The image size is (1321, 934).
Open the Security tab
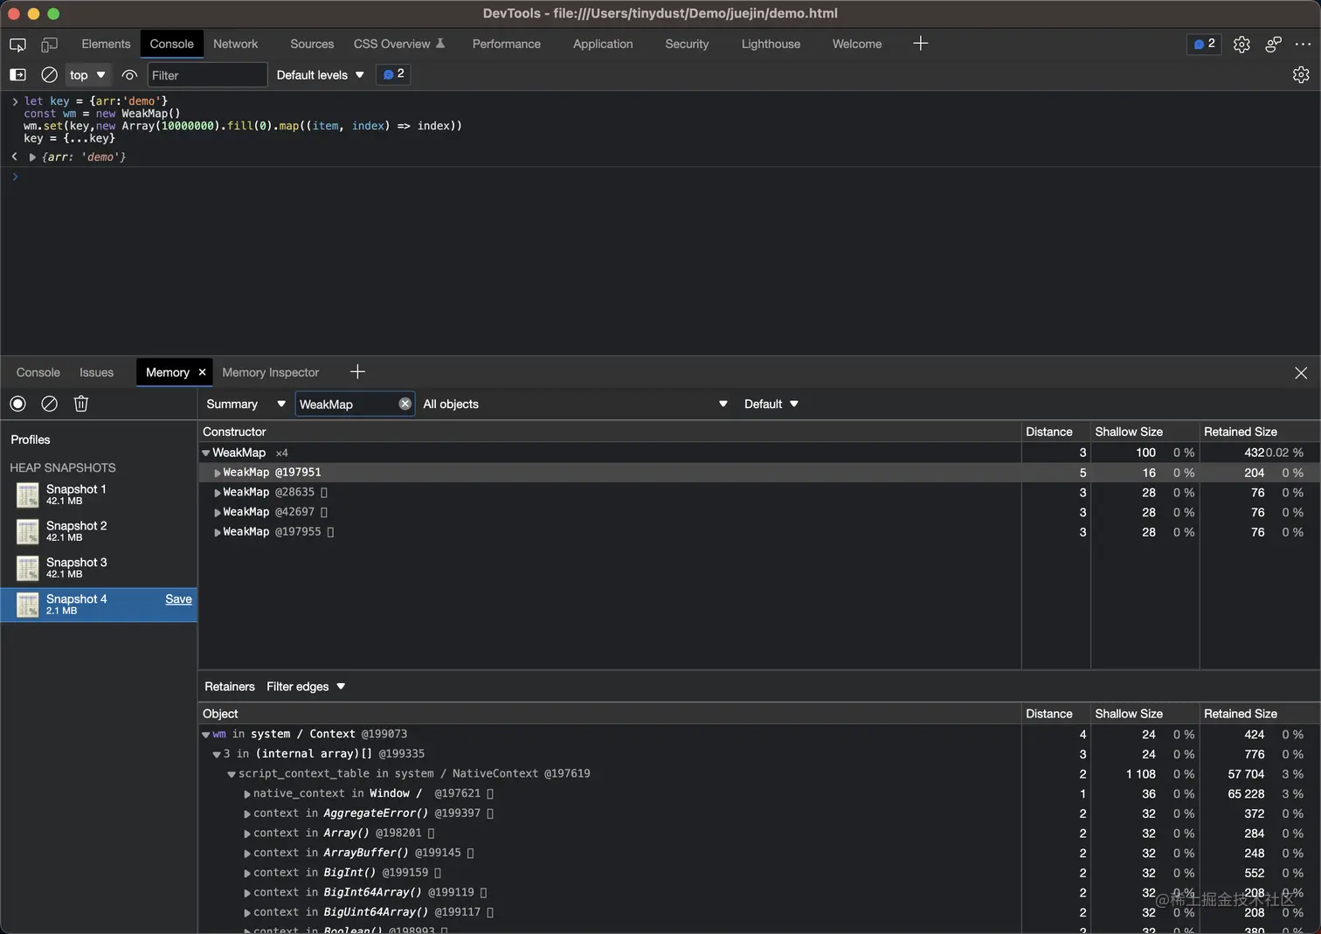point(687,44)
